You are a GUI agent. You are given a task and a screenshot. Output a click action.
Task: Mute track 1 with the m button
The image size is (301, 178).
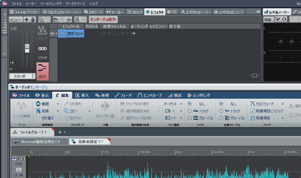coord(18,159)
